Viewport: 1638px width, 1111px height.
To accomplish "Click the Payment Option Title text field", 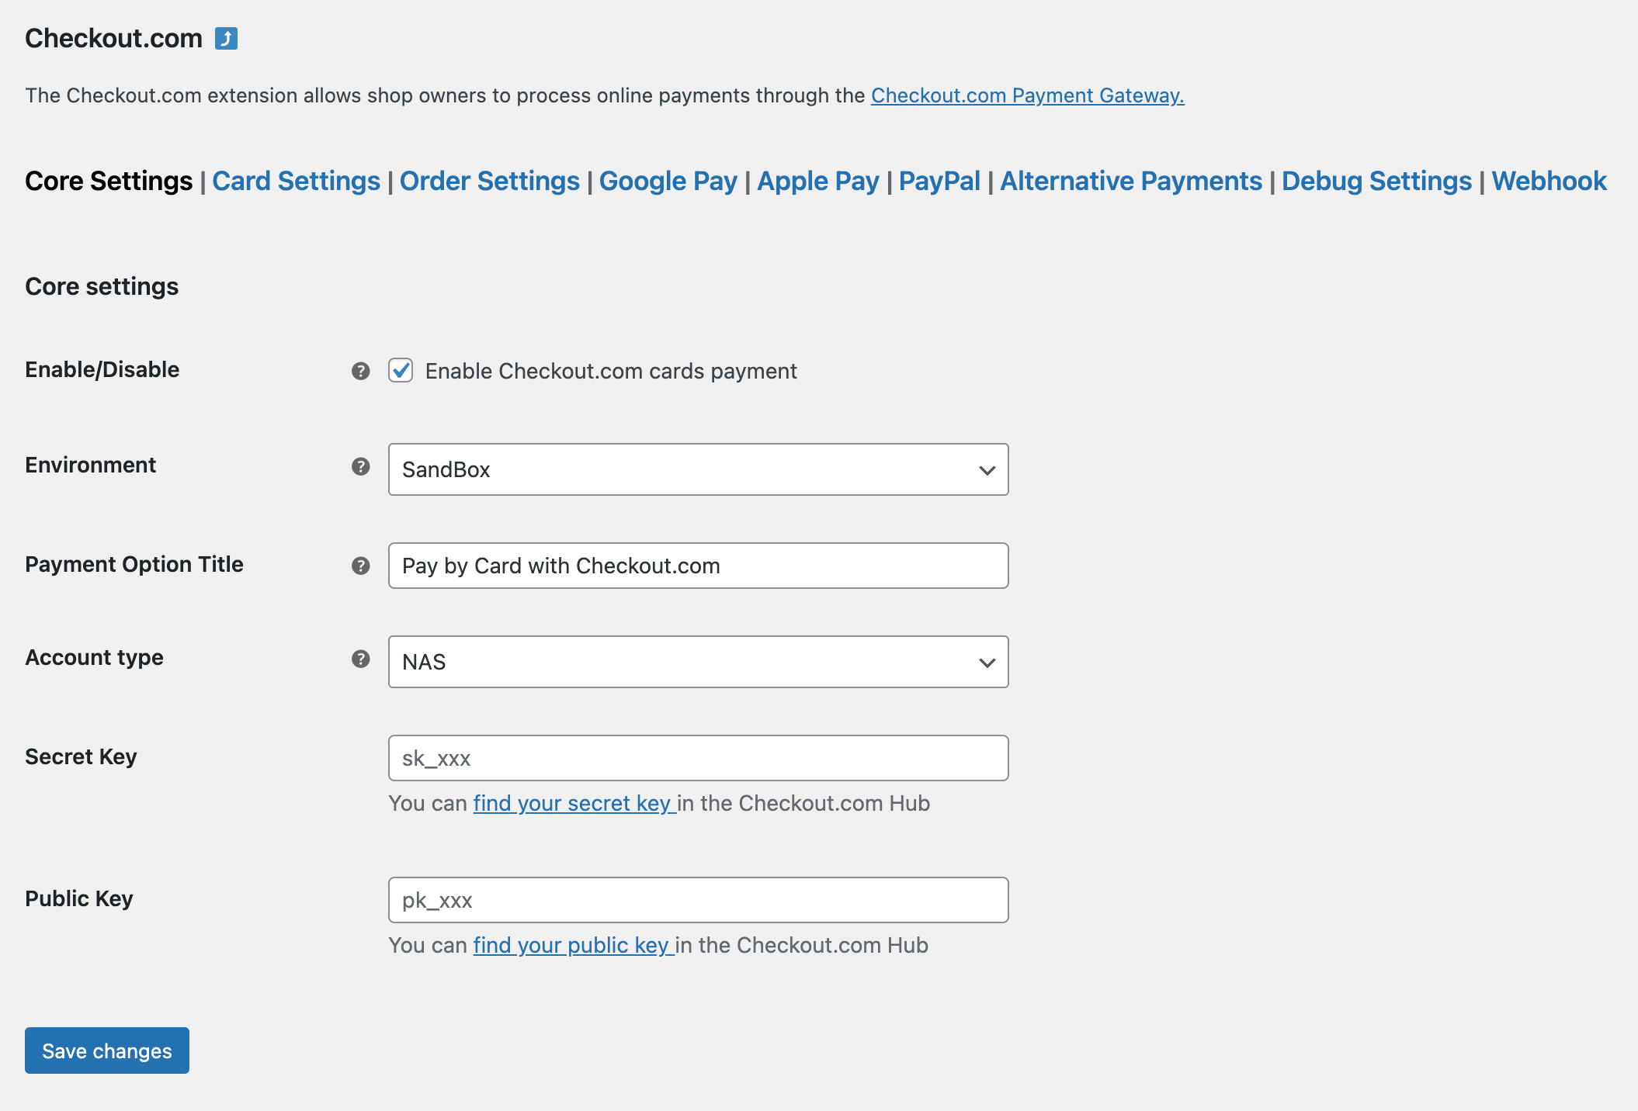I will [x=698, y=566].
